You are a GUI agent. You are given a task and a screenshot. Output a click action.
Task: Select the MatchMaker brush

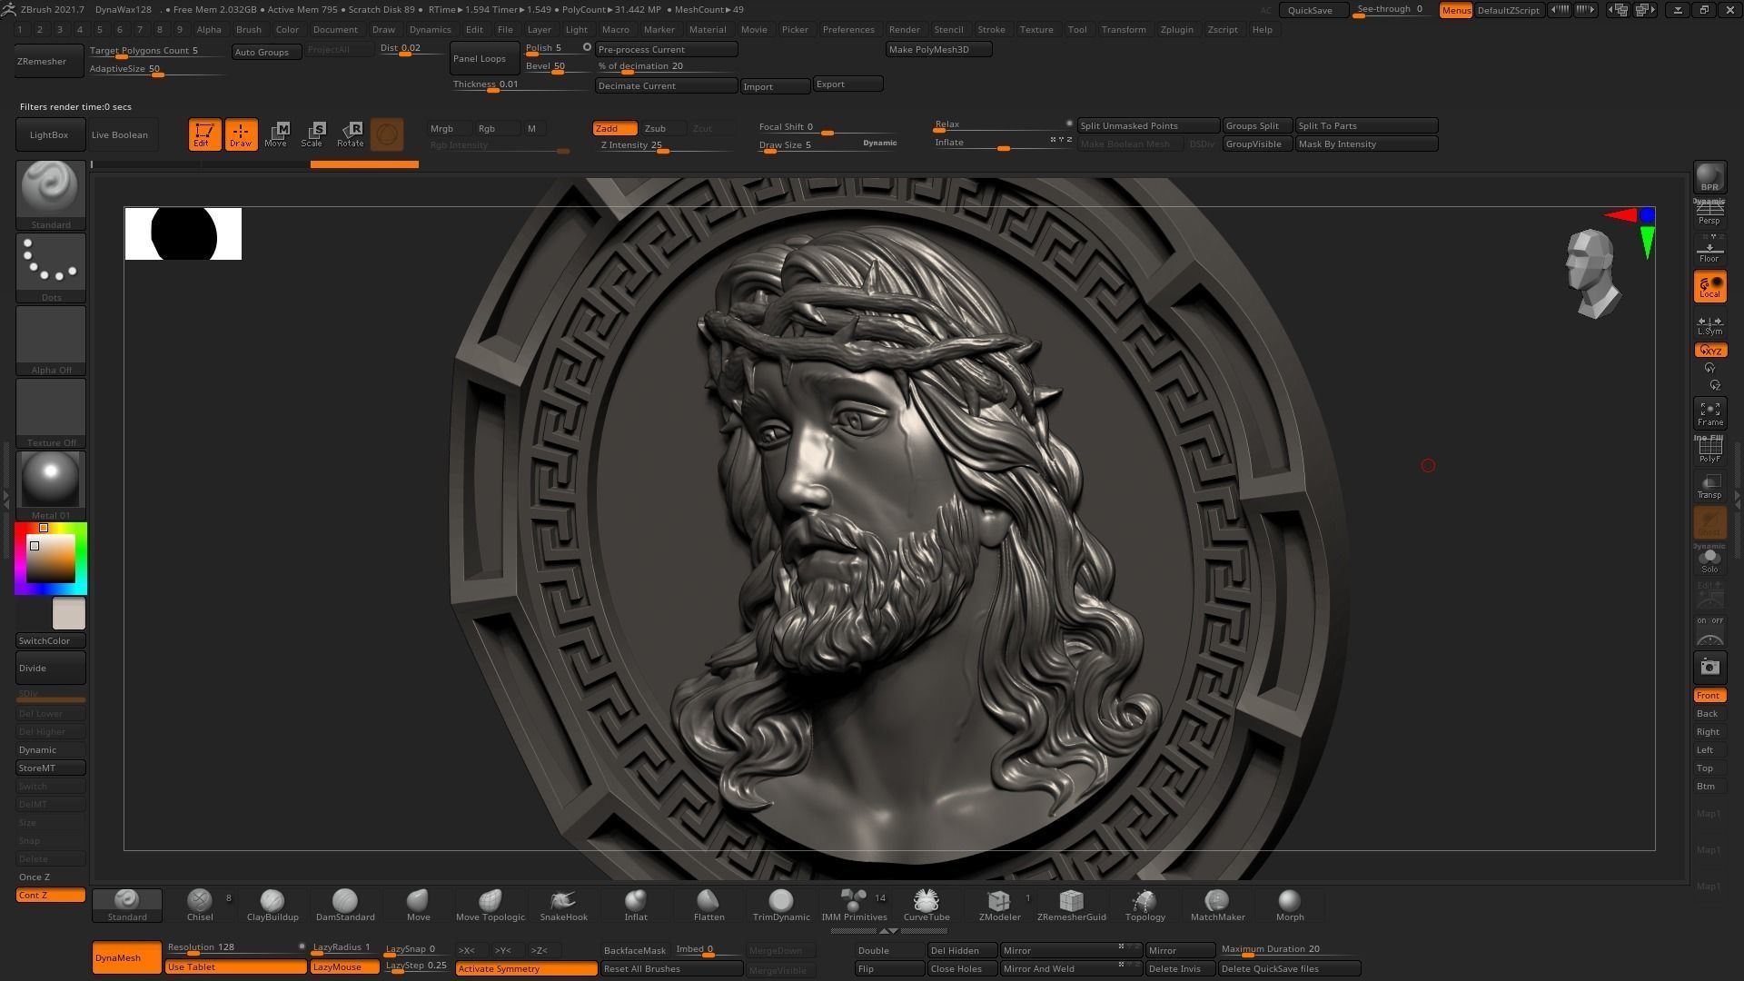(x=1217, y=905)
